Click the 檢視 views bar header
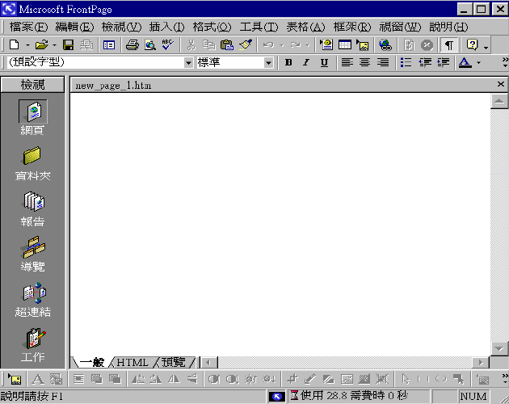The height and width of the screenshot is (404, 509). pos(32,85)
